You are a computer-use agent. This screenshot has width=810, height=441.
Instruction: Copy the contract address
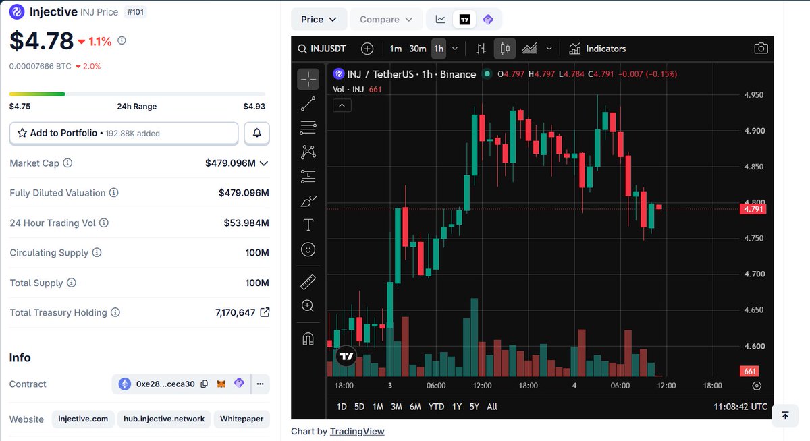(x=205, y=384)
